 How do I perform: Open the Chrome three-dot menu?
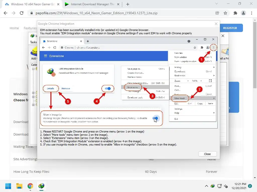pos(251,13)
